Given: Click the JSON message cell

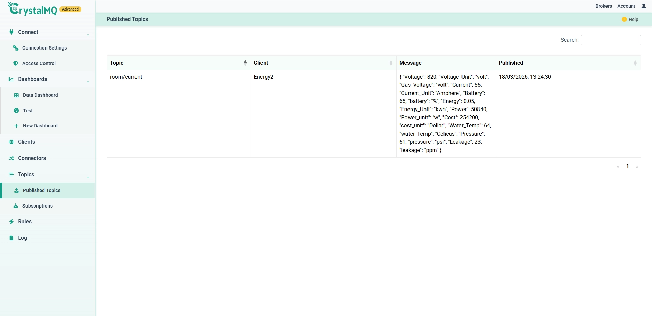Looking at the screenshot, I should point(446,114).
